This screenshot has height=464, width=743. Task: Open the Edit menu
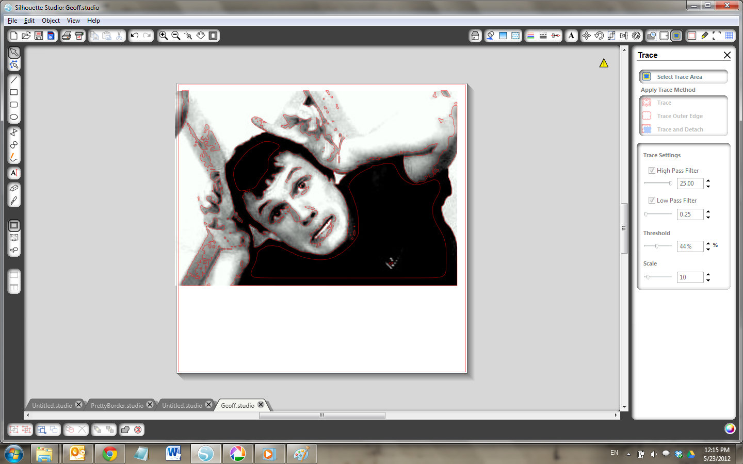(x=29, y=21)
